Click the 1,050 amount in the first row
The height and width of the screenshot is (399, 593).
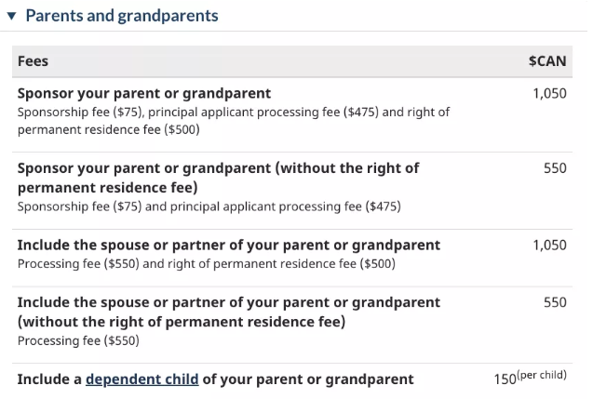[549, 93]
